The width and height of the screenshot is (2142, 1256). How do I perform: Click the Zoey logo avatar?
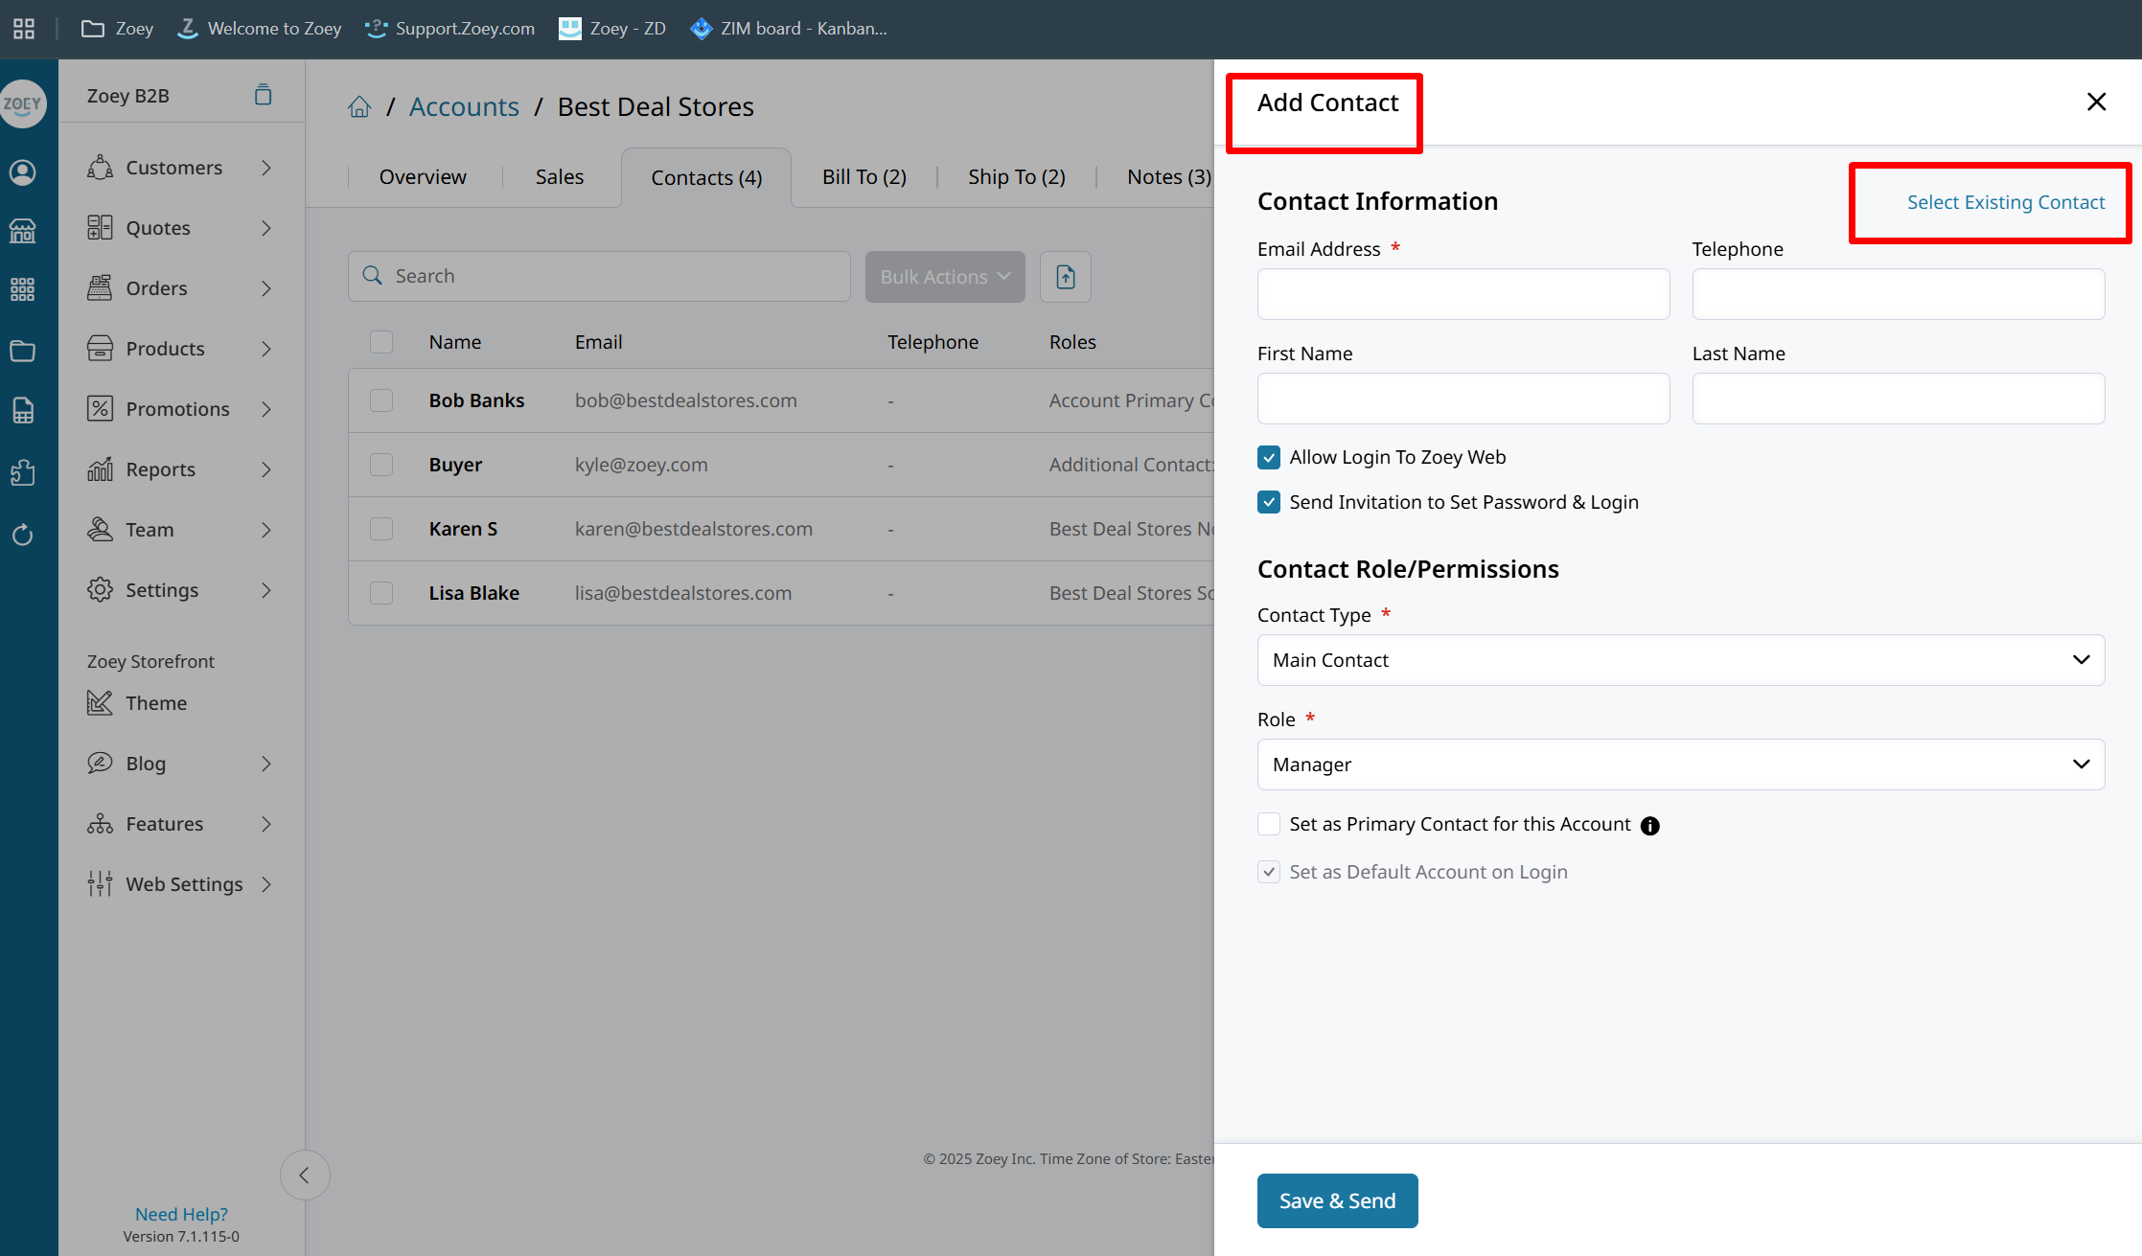23,103
